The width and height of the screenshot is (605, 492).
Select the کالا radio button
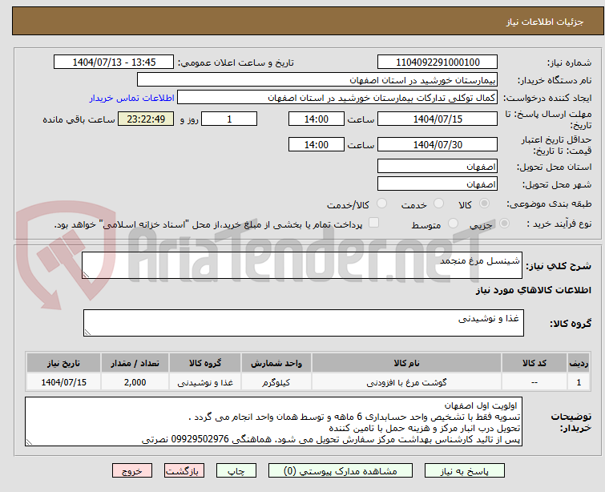pyautogui.click(x=484, y=203)
